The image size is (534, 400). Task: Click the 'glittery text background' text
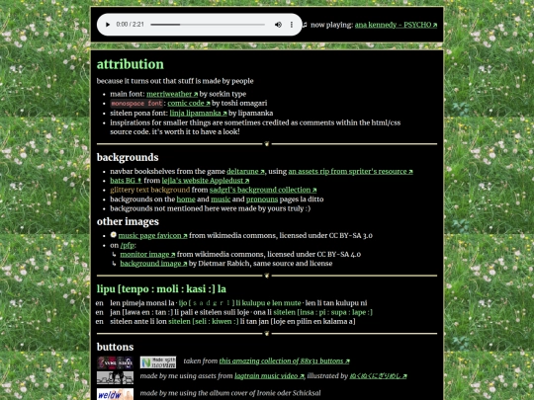pyautogui.click(x=150, y=190)
